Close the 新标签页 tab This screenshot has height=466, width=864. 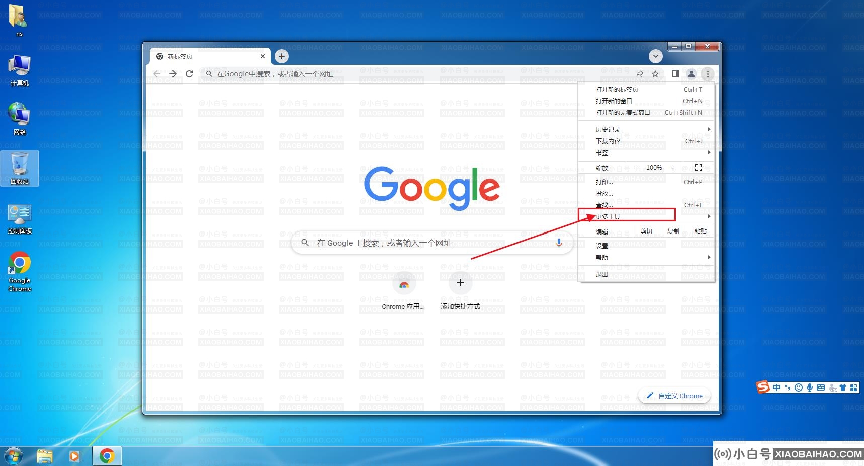point(262,56)
